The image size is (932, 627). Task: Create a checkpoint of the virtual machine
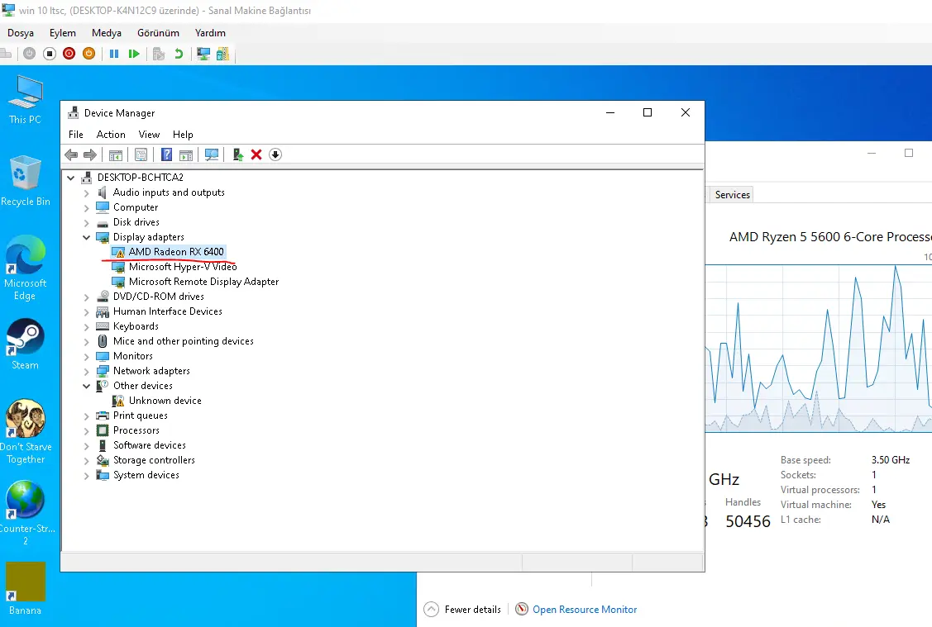pos(159,54)
